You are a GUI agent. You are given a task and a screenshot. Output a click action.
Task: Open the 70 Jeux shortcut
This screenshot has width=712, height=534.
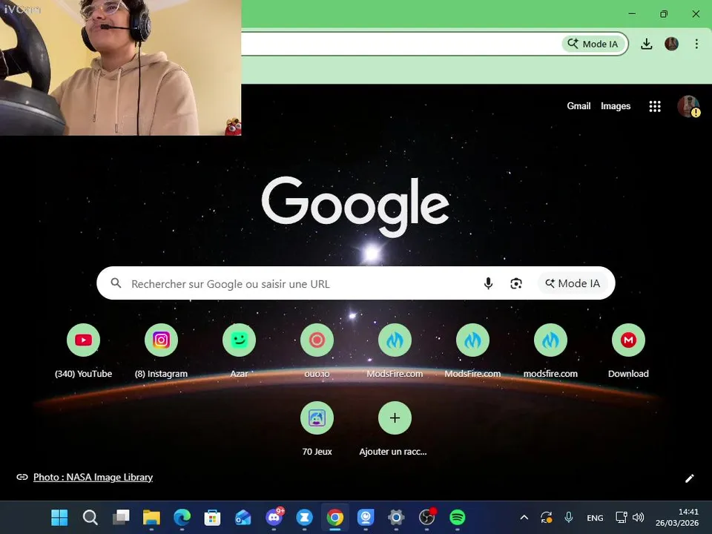pyautogui.click(x=317, y=418)
